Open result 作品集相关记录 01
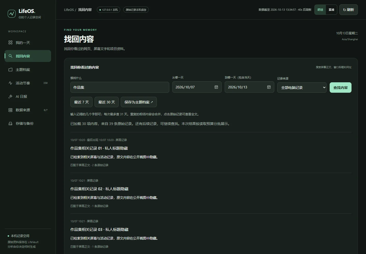Image resolution: width=366 pixels, height=254 pixels. (x=99, y=148)
